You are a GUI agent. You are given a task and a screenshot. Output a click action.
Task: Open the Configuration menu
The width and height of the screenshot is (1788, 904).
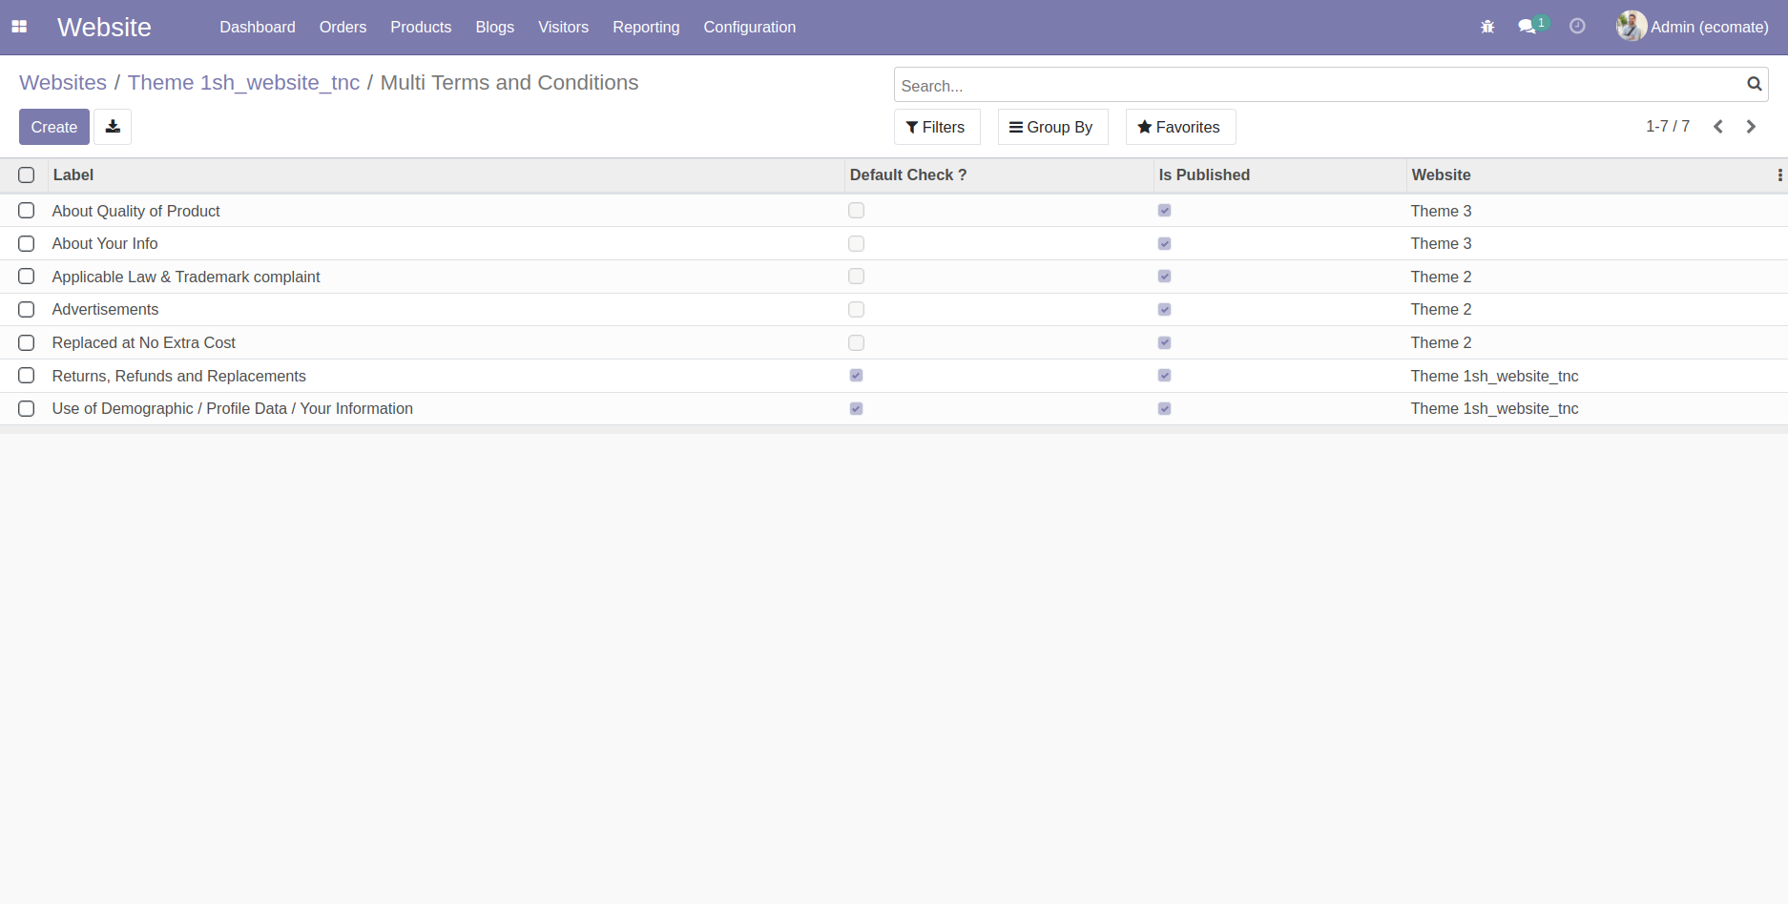pos(749,27)
